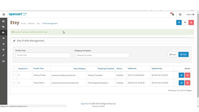
Task: Add a new profile with plus button
Action: pyautogui.click(x=179, y=22)
